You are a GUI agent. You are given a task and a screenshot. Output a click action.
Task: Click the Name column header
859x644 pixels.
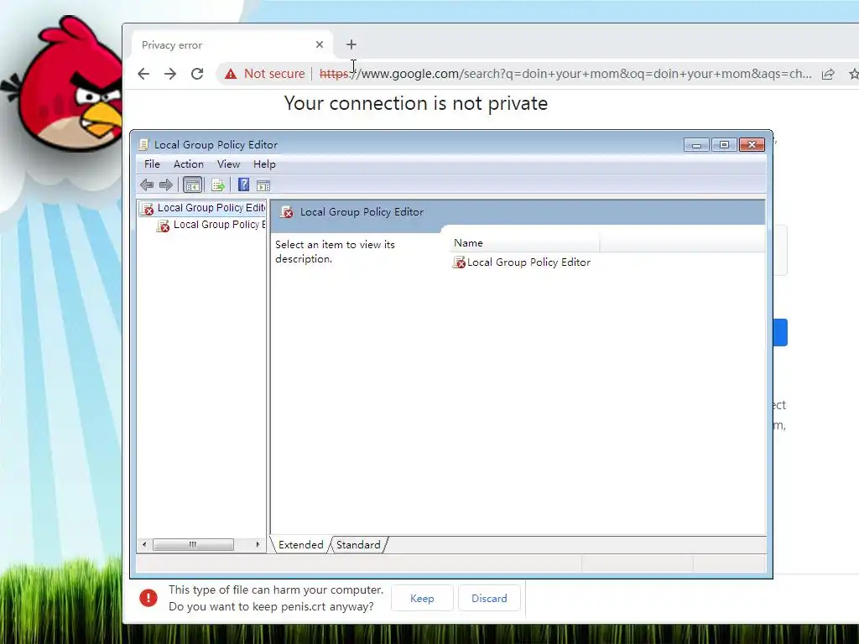click(x=525, y=243)
